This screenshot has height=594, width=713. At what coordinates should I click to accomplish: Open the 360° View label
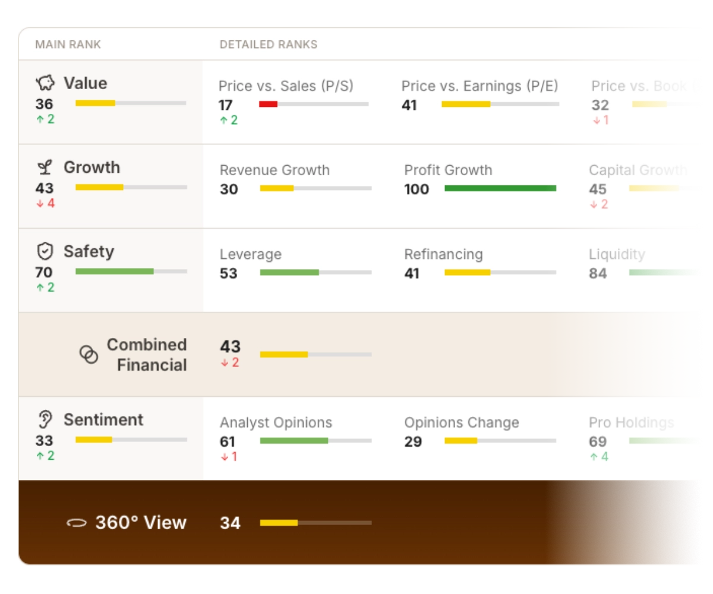(x=141, y=523)
